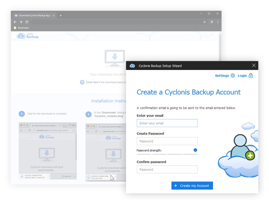This screenshot has width=269, height=204.
Task: Click the browser back arrow
Action: [15, 22]
